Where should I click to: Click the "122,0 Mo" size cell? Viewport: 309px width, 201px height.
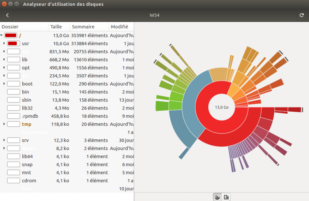coord(59,84)
